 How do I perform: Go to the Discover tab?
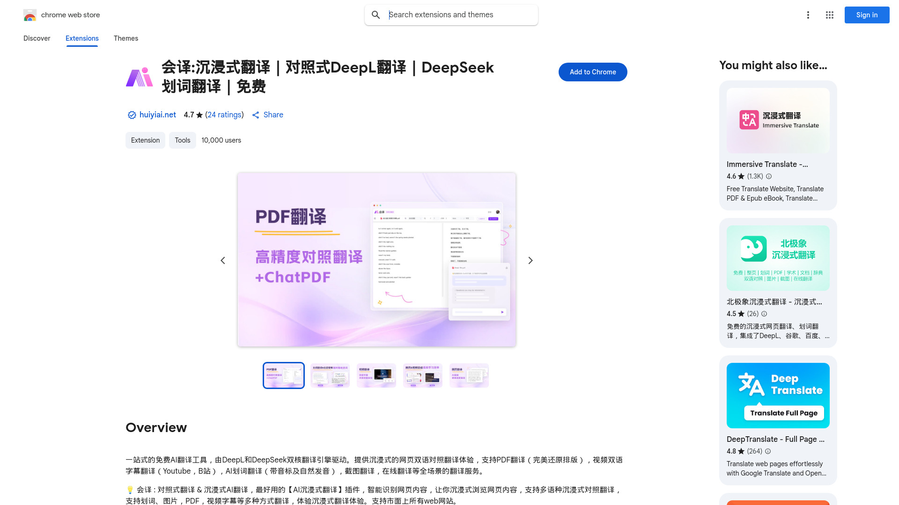coord(37,38)
